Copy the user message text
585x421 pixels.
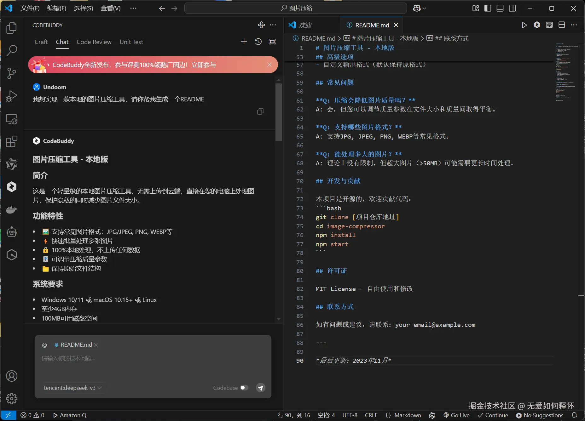260,111
